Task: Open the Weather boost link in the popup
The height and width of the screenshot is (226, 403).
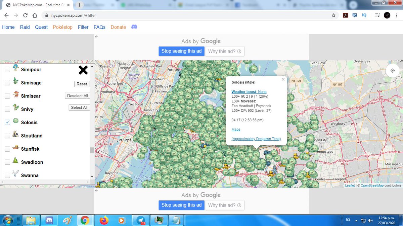Action: pos(249,92)
